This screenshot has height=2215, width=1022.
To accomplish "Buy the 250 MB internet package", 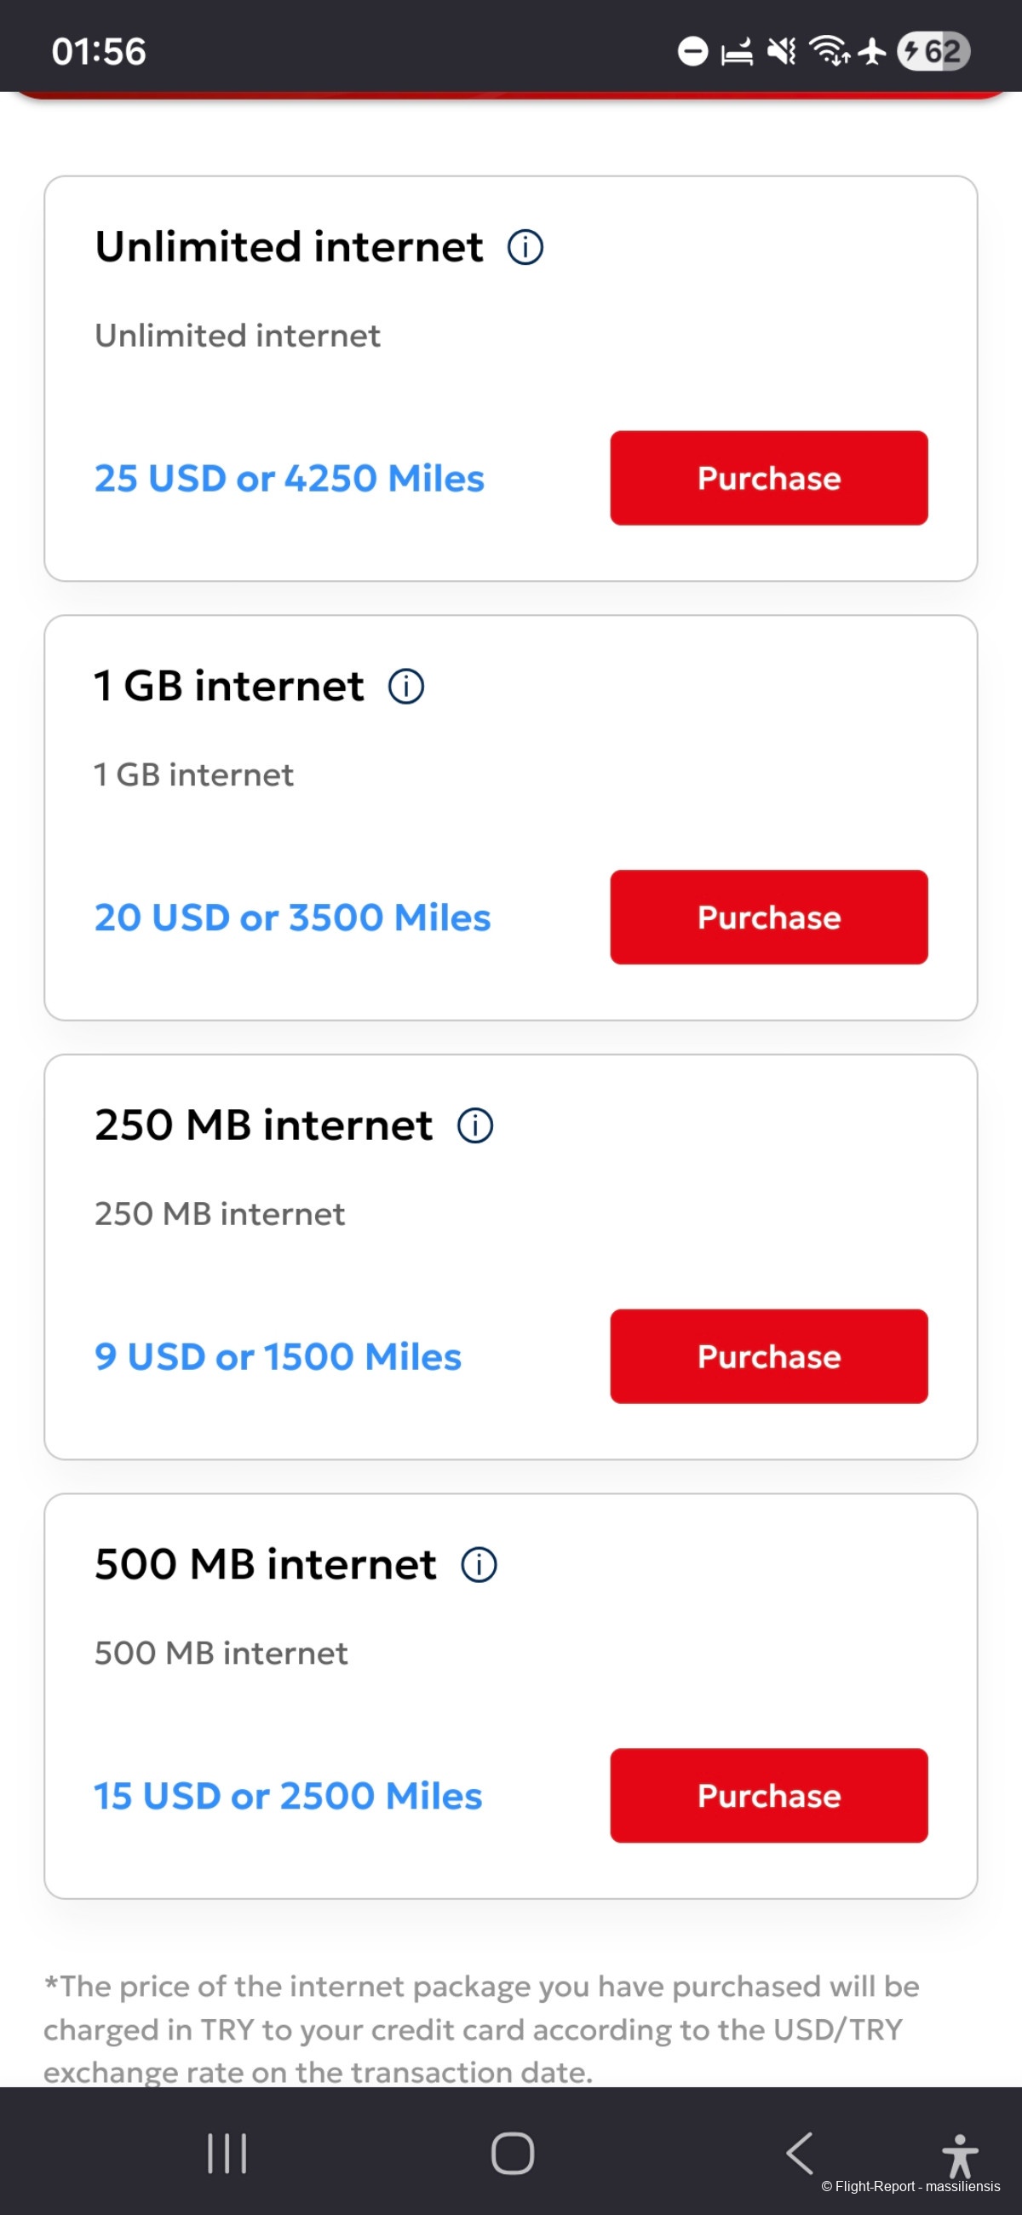I will coord(768,1357).
